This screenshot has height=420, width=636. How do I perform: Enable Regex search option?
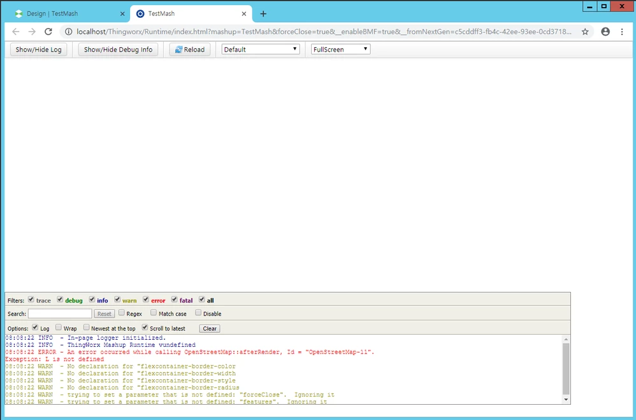[x=121, y=312]
